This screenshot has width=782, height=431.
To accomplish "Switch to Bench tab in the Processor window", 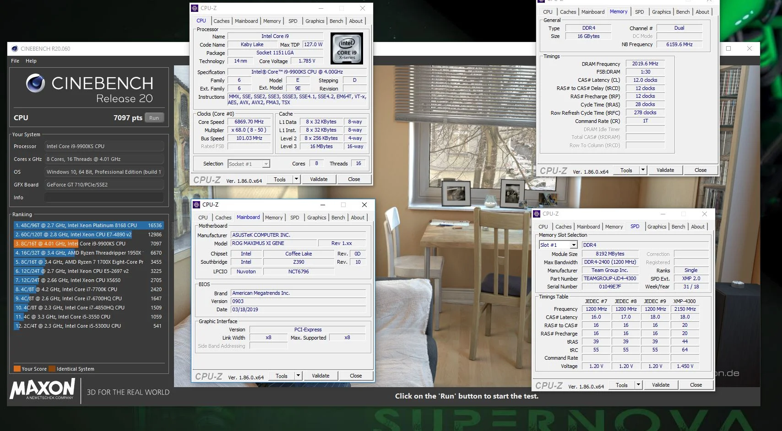I will click(337, 21).
